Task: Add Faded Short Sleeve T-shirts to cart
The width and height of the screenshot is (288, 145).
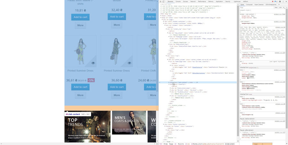Action: click(80, 17)
